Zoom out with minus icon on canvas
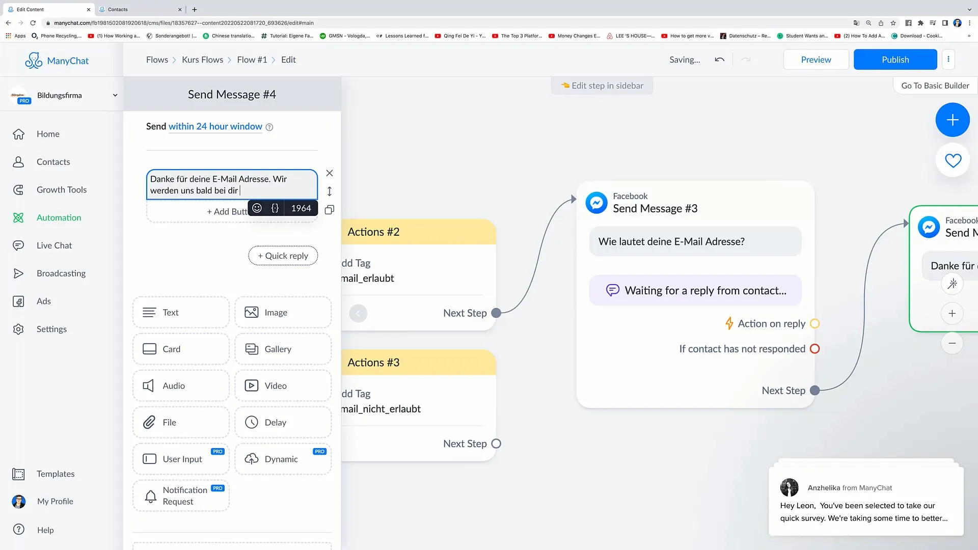978x550 pixels. coord(952,343)
